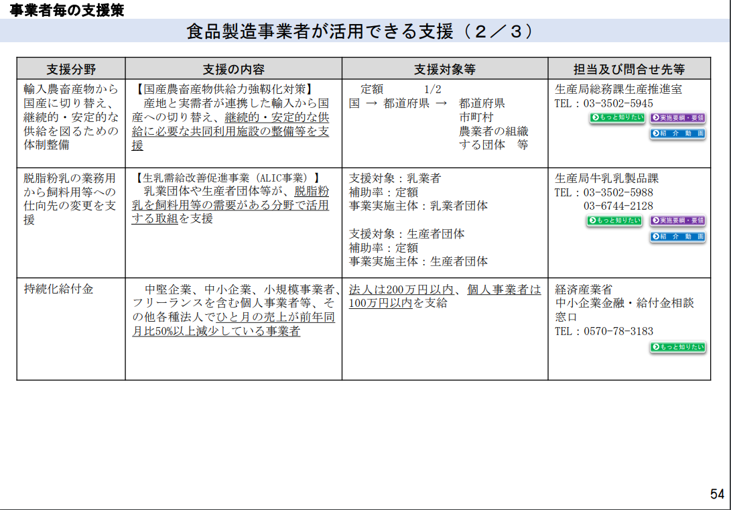Click underlined text 継続的・安定的な供給に必要な共同利用施設
This screenshot has width=731, height=510.
point(230,125)
